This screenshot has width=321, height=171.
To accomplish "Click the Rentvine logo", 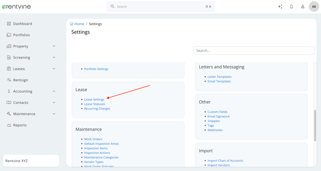I will coord(16,7).
